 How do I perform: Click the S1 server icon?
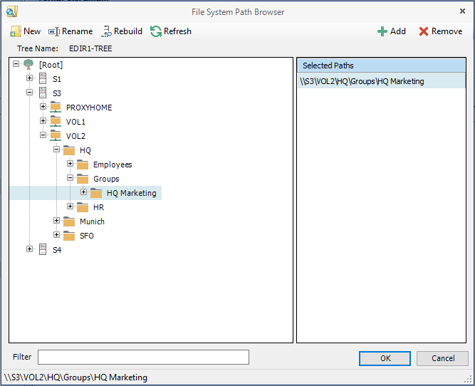tap(43, 78)
